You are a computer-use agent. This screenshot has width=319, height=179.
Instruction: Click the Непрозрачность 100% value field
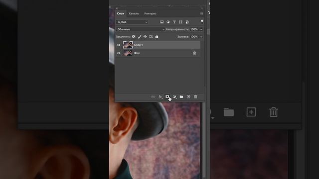(194, 29)
